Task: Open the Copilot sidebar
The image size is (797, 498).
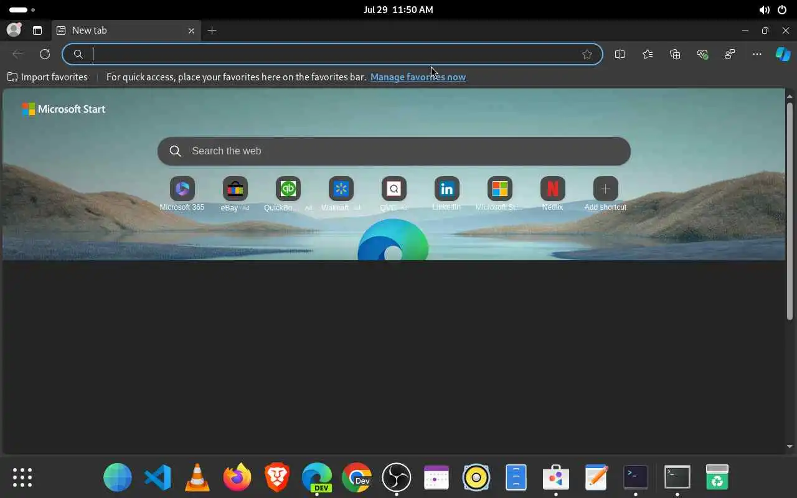Action: 783,54
